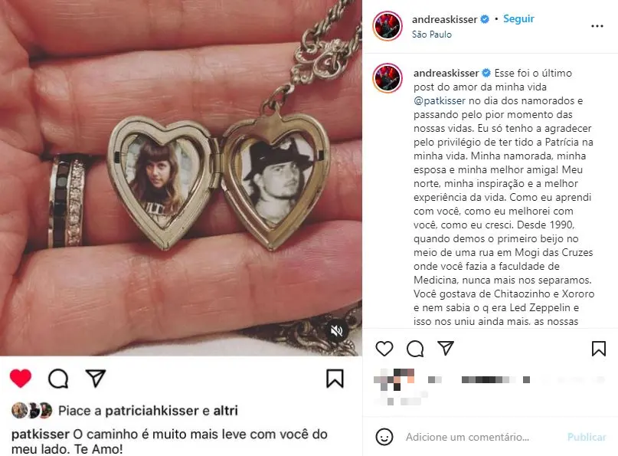Open patriciahkisser from the likes line
Viewport: 618px width, 456px height.
(x=152, y=411)
